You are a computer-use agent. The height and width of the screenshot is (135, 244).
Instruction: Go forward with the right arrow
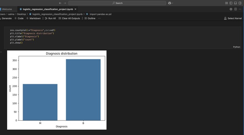point(65,3)
